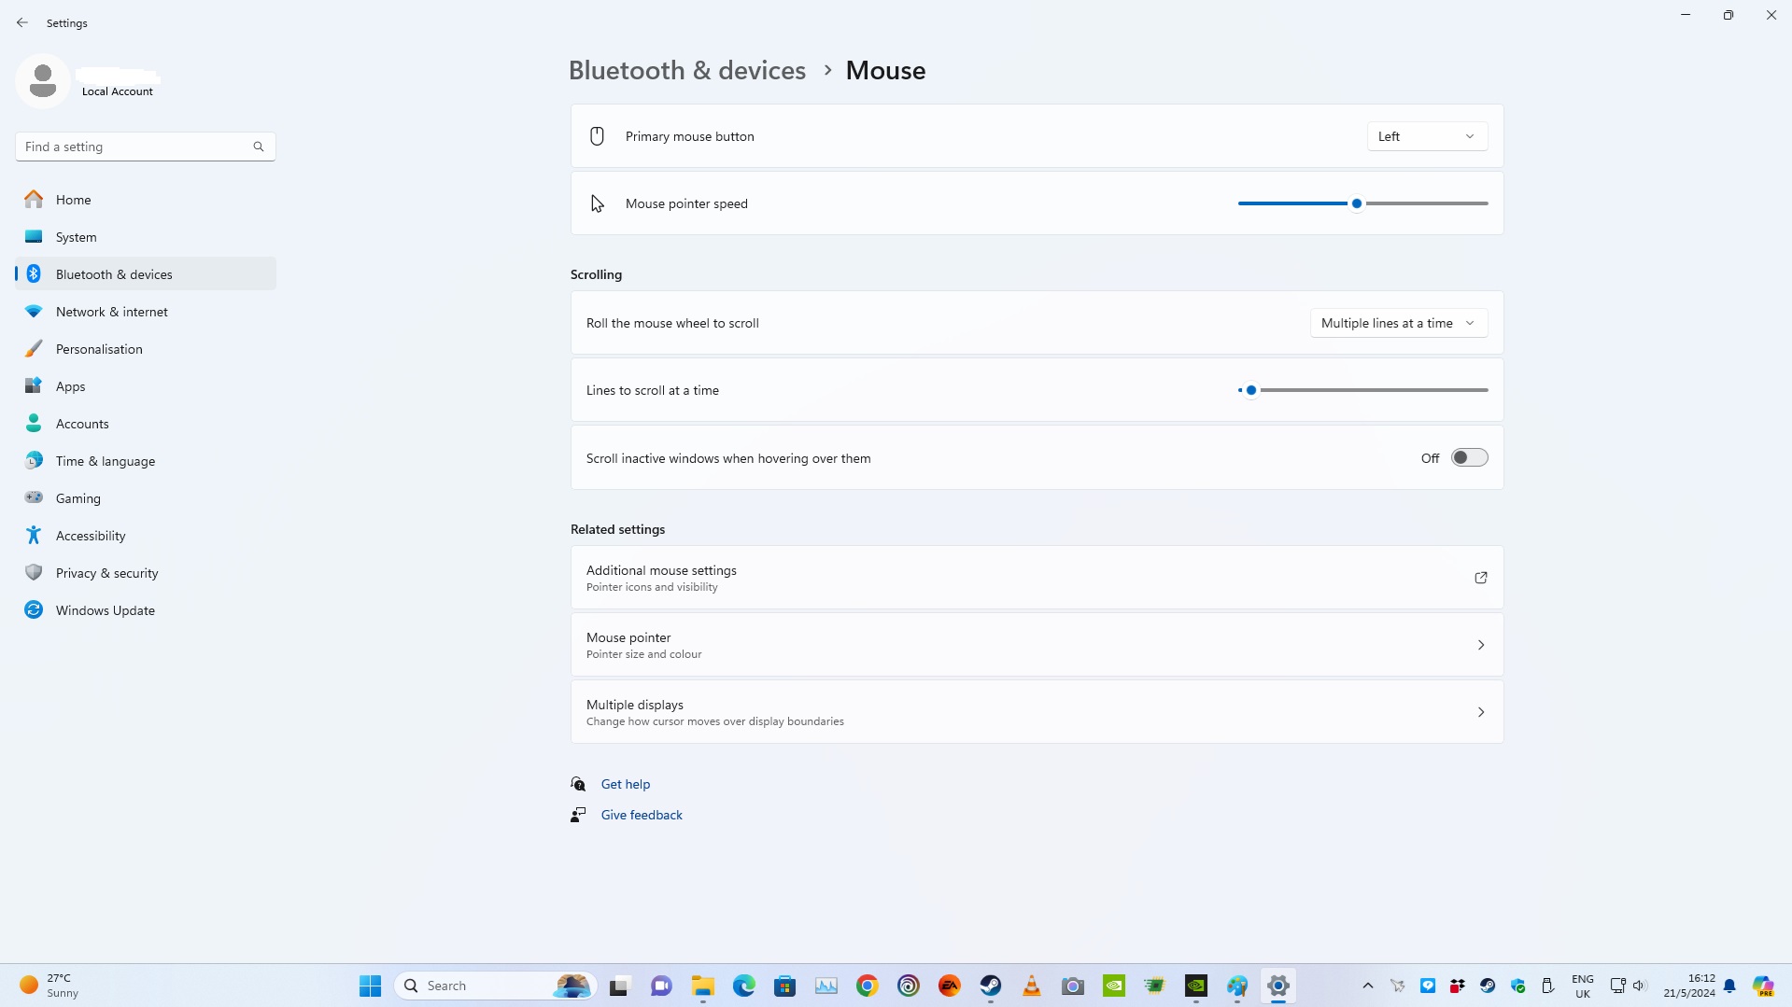Open Ubisoft Connect from the taskbar
This screenshot has height=1007, width=1792.
(x=909, y=986)
